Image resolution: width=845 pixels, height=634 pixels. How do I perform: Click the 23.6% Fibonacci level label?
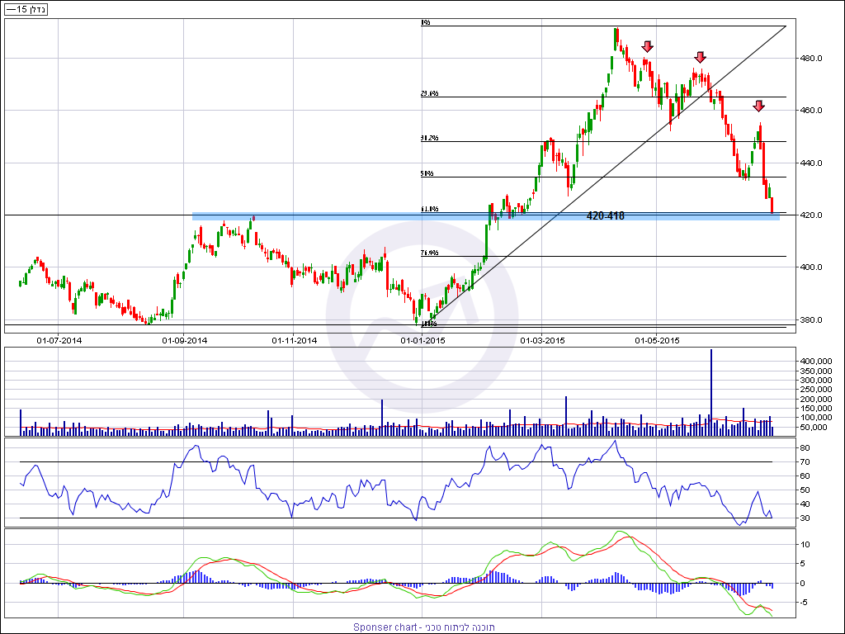[429, 94]
